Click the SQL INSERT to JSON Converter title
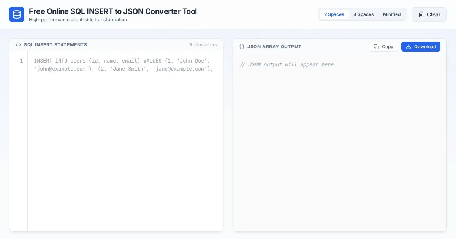The image size is (456, 239). 113,11
